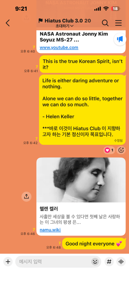129x281 pixels.
Task: Tap the 헬렌 켈러 article title
Action: tap(49, 209)
